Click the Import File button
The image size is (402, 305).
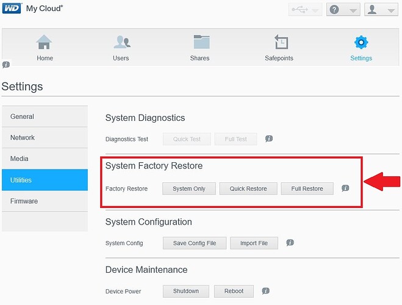pos(254,243)
